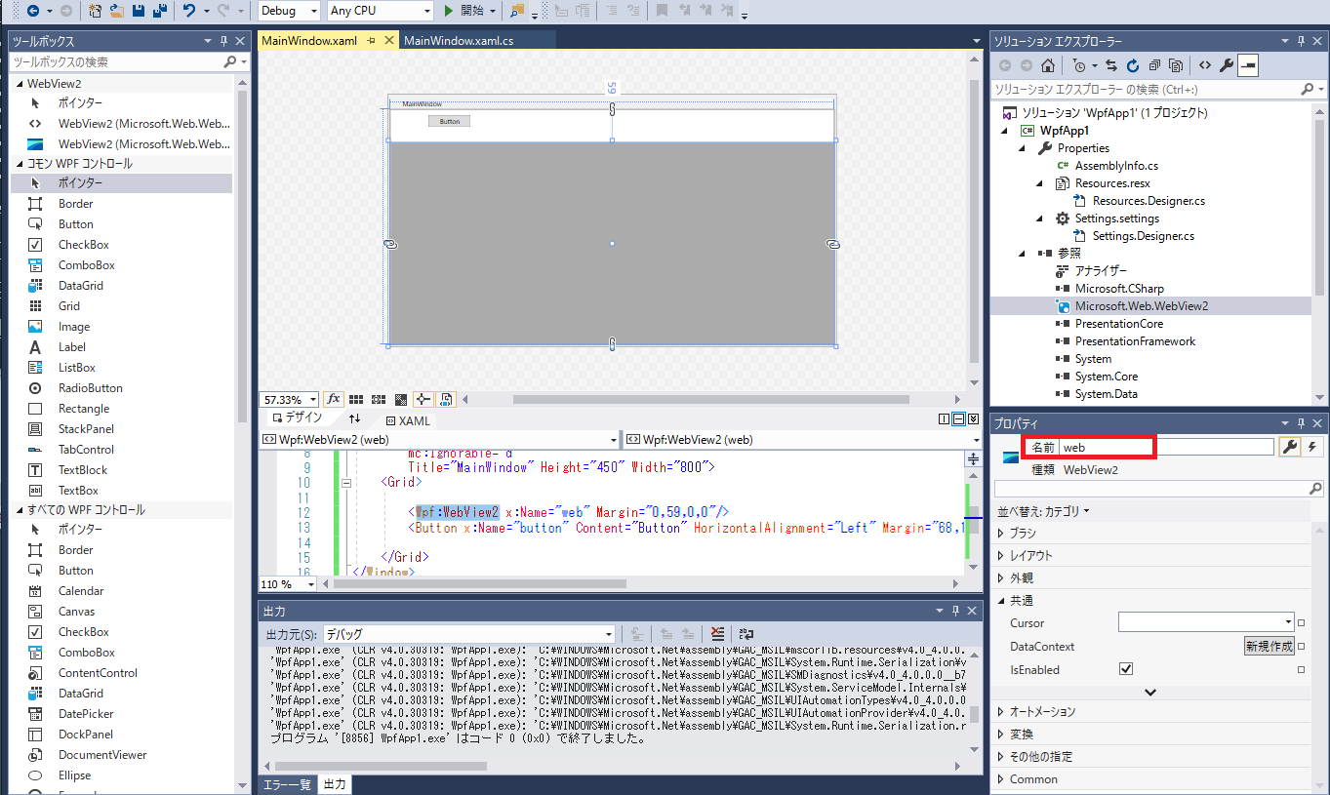The width and height of the screenshot is (1330, 795).
Task: Click the 新規作成 button next to DataContext
Action: click(x=1269, y=645)
